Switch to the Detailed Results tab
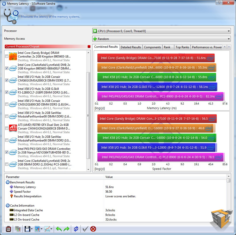Image resolution: width=236 pixels, height=235 pixels. point(131,47)
